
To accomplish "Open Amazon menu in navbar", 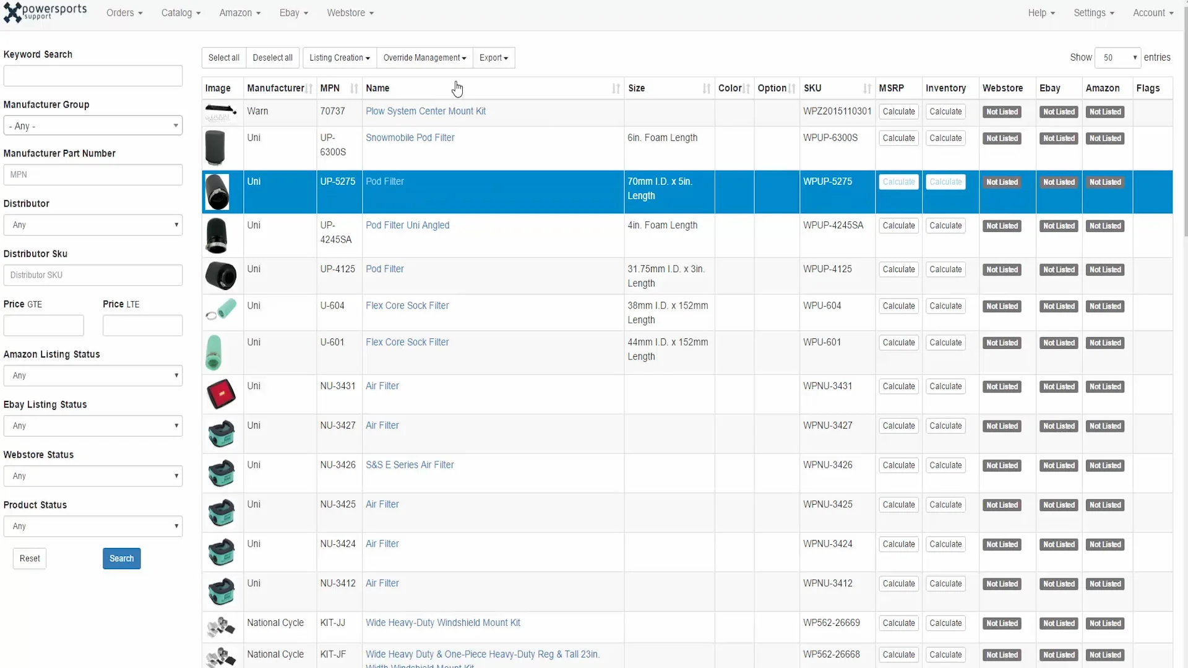I will click(240, 13).
